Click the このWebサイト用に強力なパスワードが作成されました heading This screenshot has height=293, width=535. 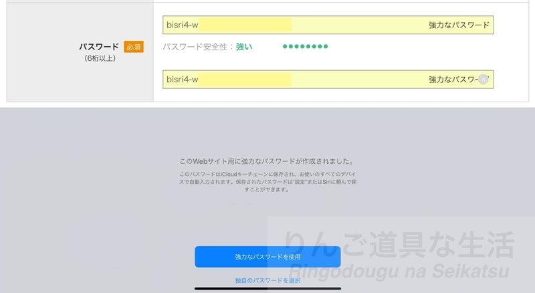267,161
